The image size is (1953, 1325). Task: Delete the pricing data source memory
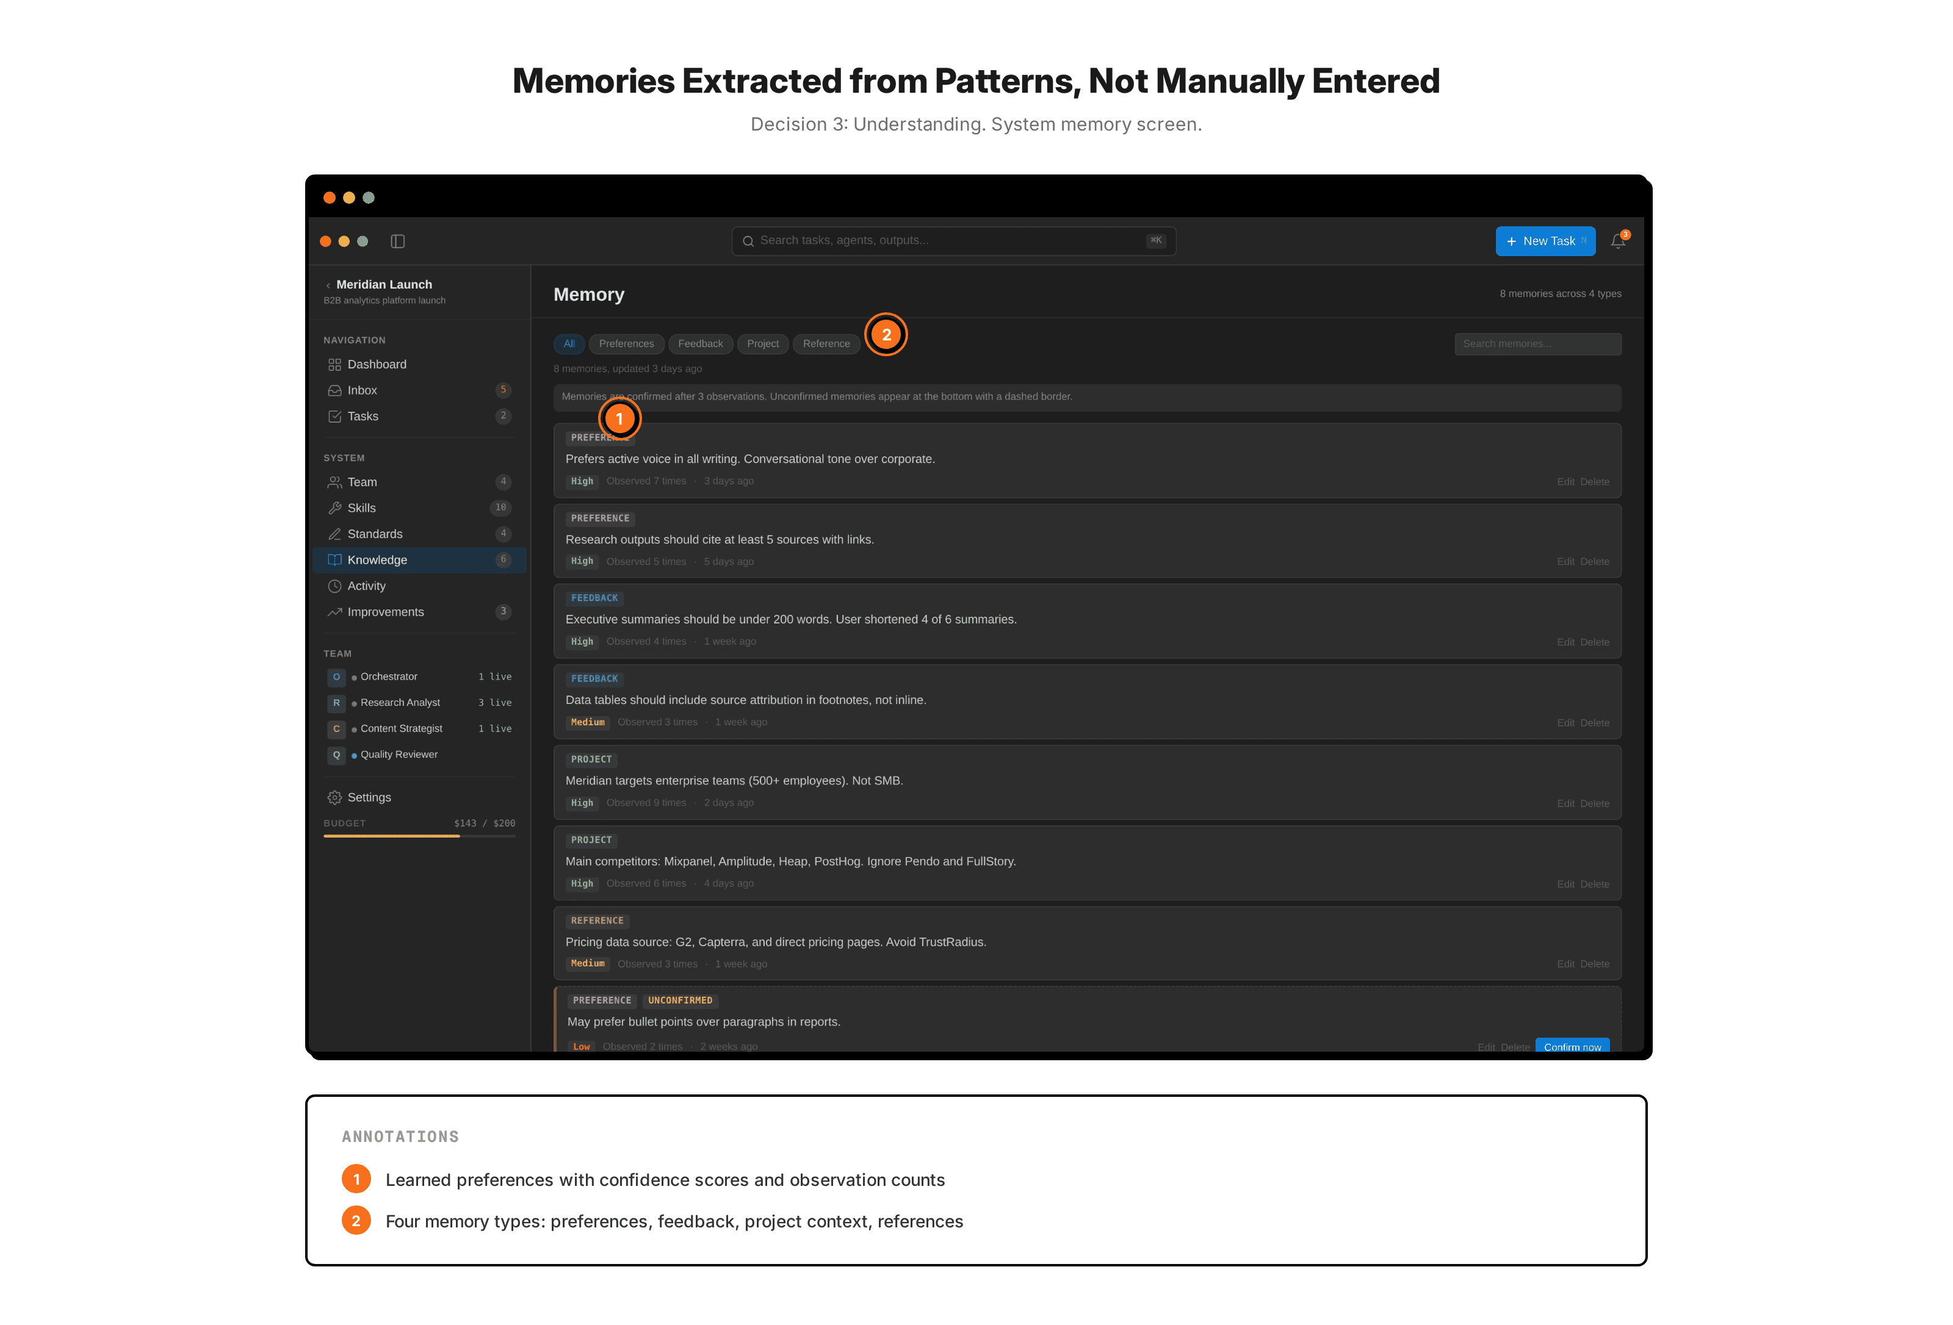coord(1594,964)
